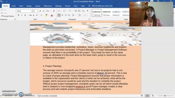Toggle Align Left paragraph alignment

point(59,15)
